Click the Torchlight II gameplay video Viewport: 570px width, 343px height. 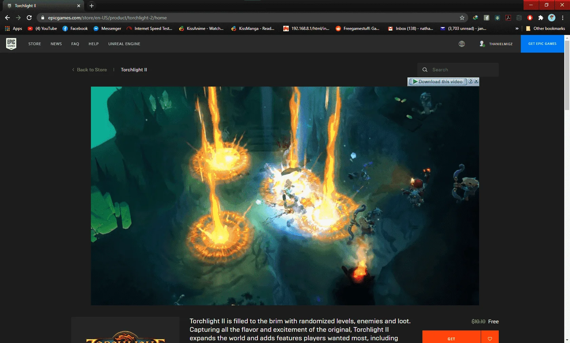(x=285, y=196)
